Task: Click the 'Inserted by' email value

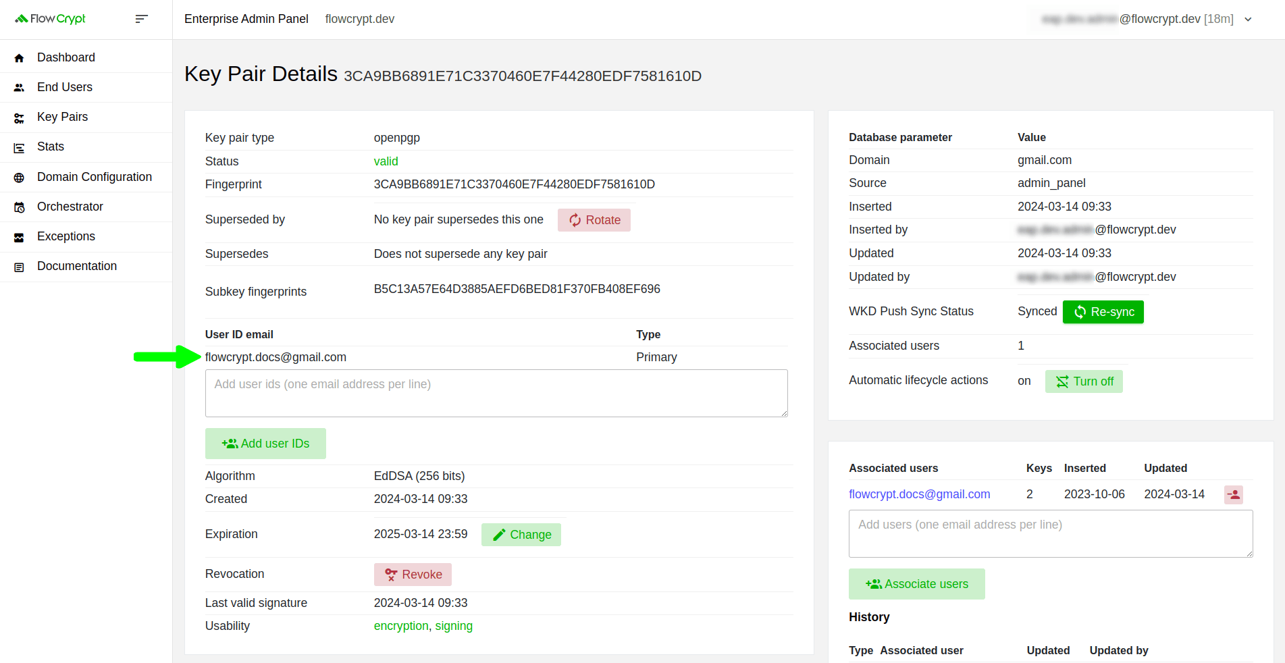Action: click(1097, 230)
